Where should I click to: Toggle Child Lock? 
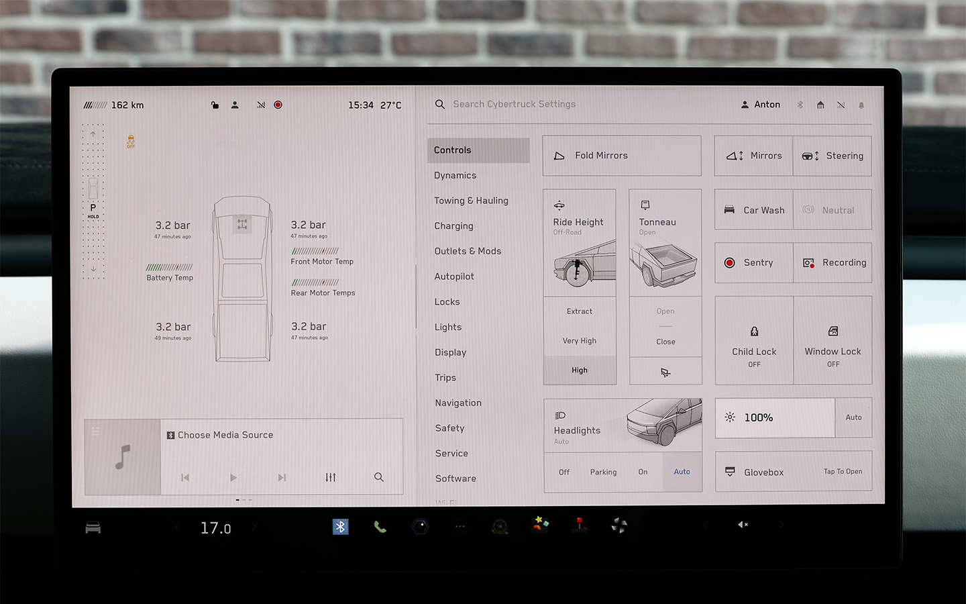754,341
